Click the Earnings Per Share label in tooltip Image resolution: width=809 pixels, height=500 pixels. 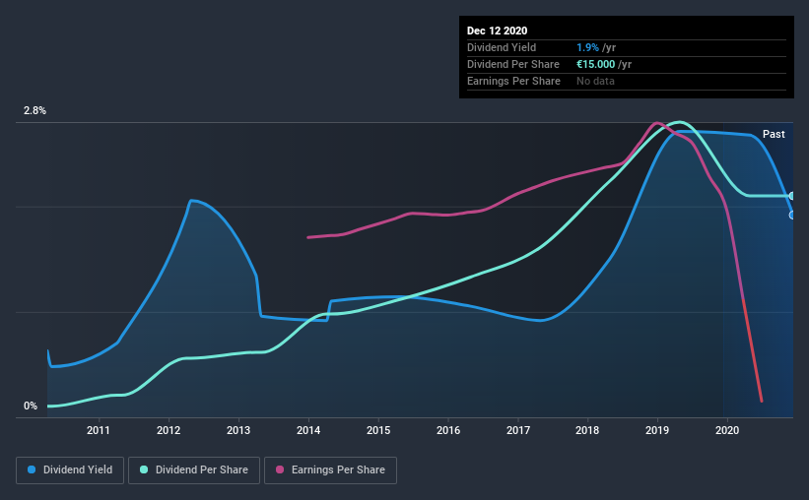click(x=513, y=82)
